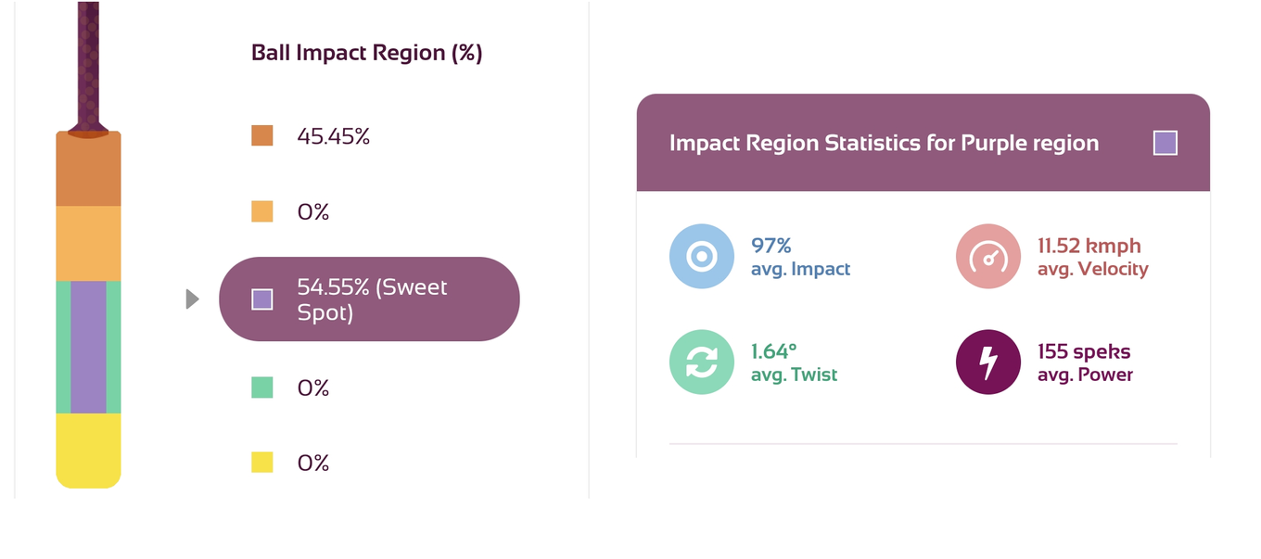This screenshot has height=559, width=1261.
Task: Click the bat handle graphic
Action: 88,67
